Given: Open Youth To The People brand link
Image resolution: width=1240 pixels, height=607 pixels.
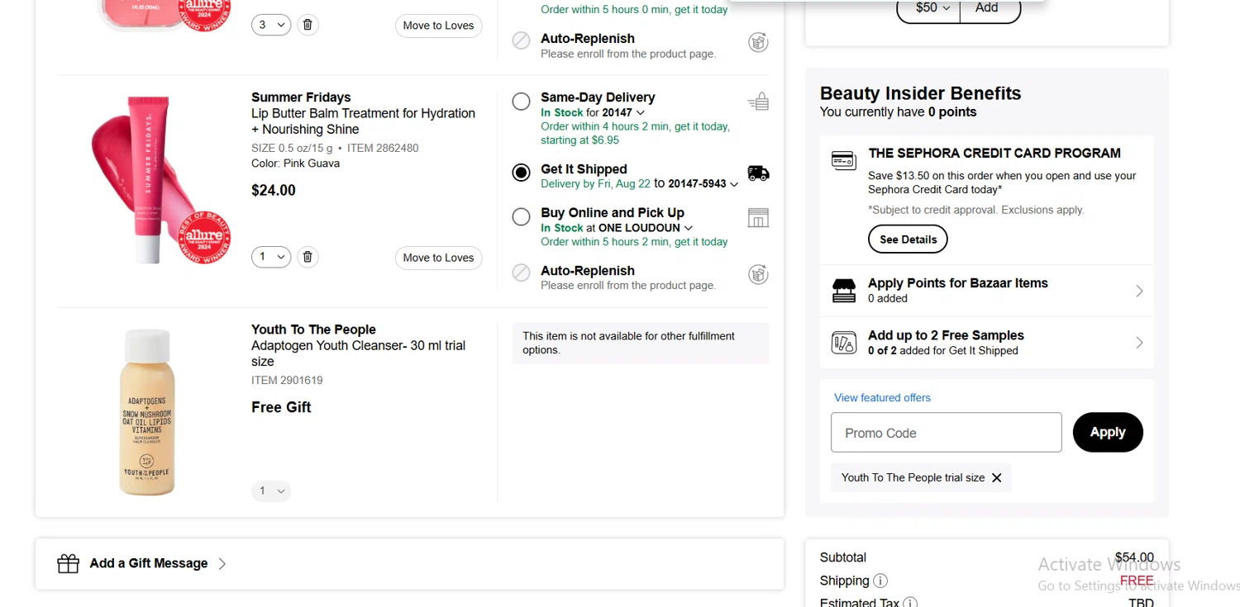Looking at the screenshot, I should point(313,330).
